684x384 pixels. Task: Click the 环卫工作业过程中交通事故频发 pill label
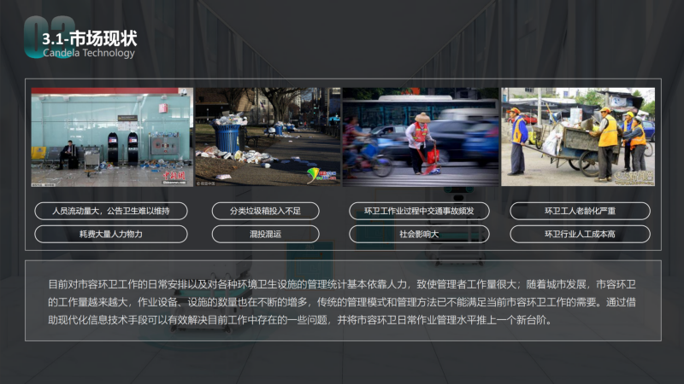(x=419, y=211)
